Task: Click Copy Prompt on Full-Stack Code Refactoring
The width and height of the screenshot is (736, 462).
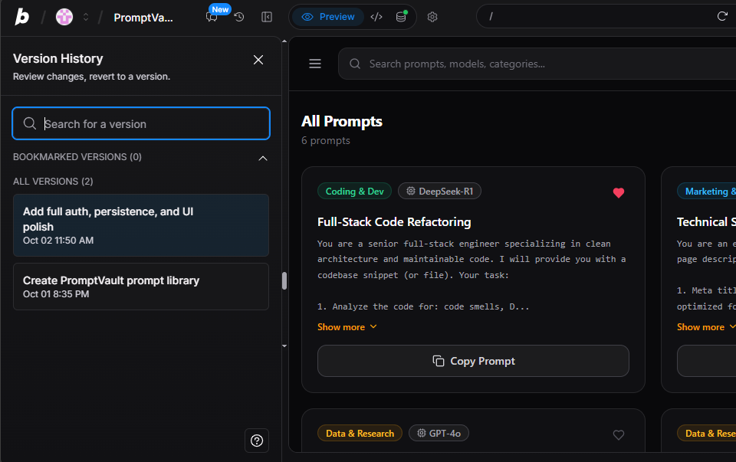Action: 473,361
